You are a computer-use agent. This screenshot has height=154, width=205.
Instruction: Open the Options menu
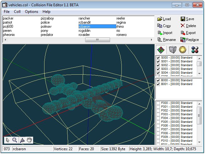(x=32, y=12)
